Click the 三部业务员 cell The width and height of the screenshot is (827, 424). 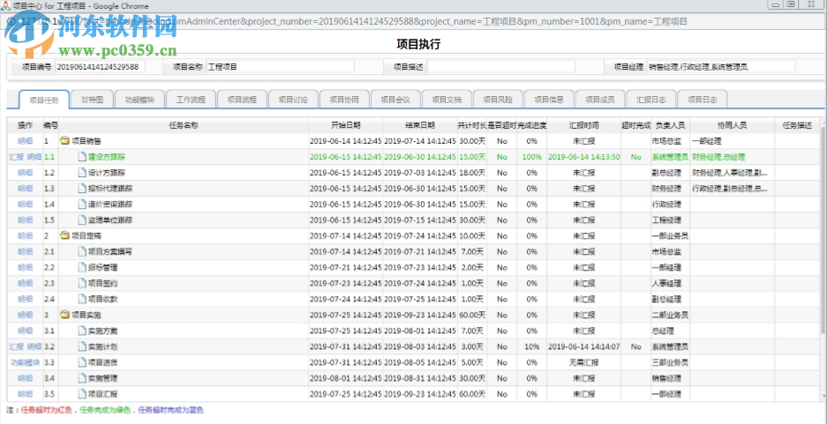pyautogui.click(x=671, y=362)
